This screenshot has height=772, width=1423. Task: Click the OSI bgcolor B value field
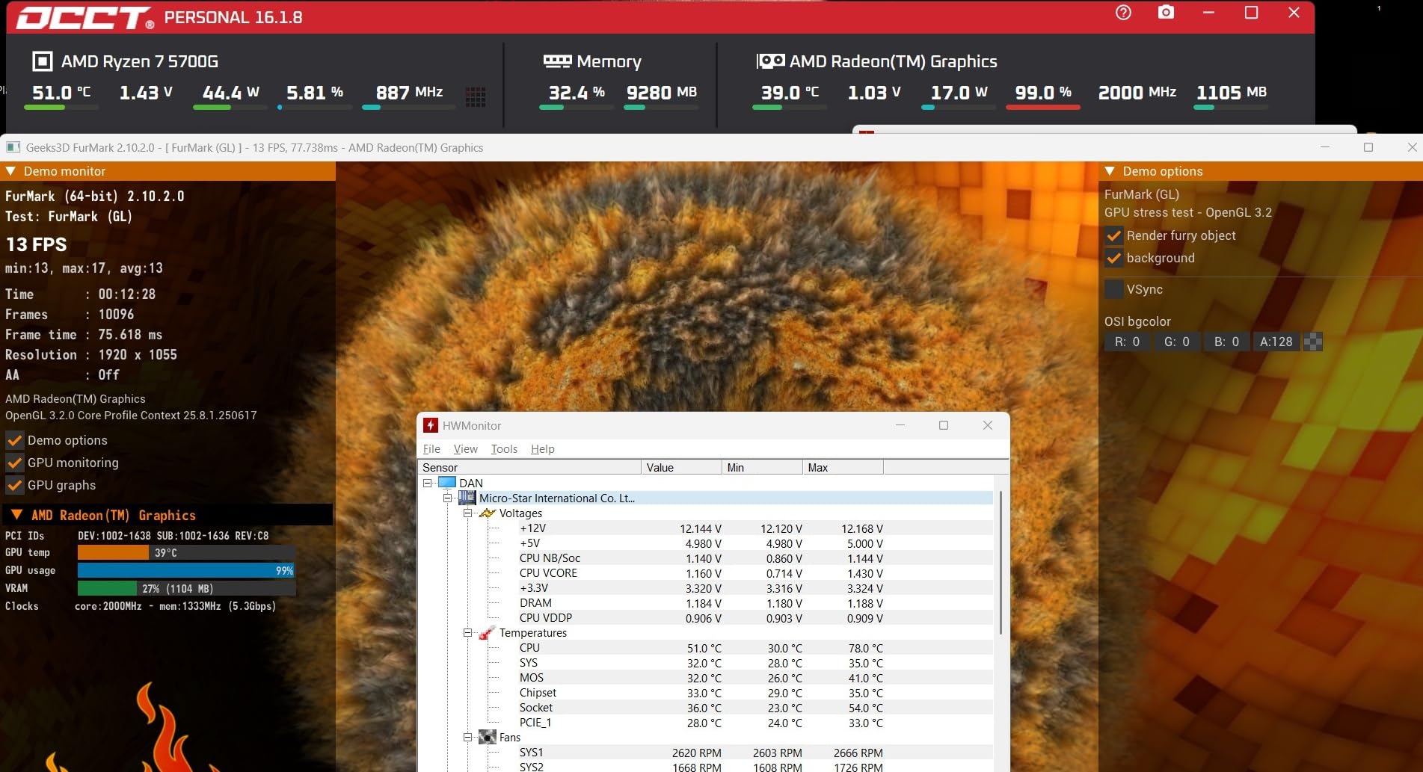click(x=1226, y=342)
